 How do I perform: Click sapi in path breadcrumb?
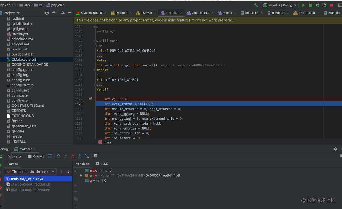(25, 5)
